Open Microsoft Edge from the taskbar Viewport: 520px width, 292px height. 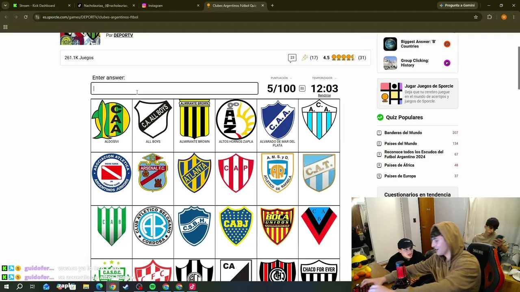[100, 287]
